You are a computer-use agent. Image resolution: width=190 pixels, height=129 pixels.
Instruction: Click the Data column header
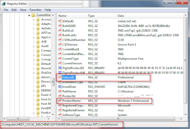(x=150, y=16)
